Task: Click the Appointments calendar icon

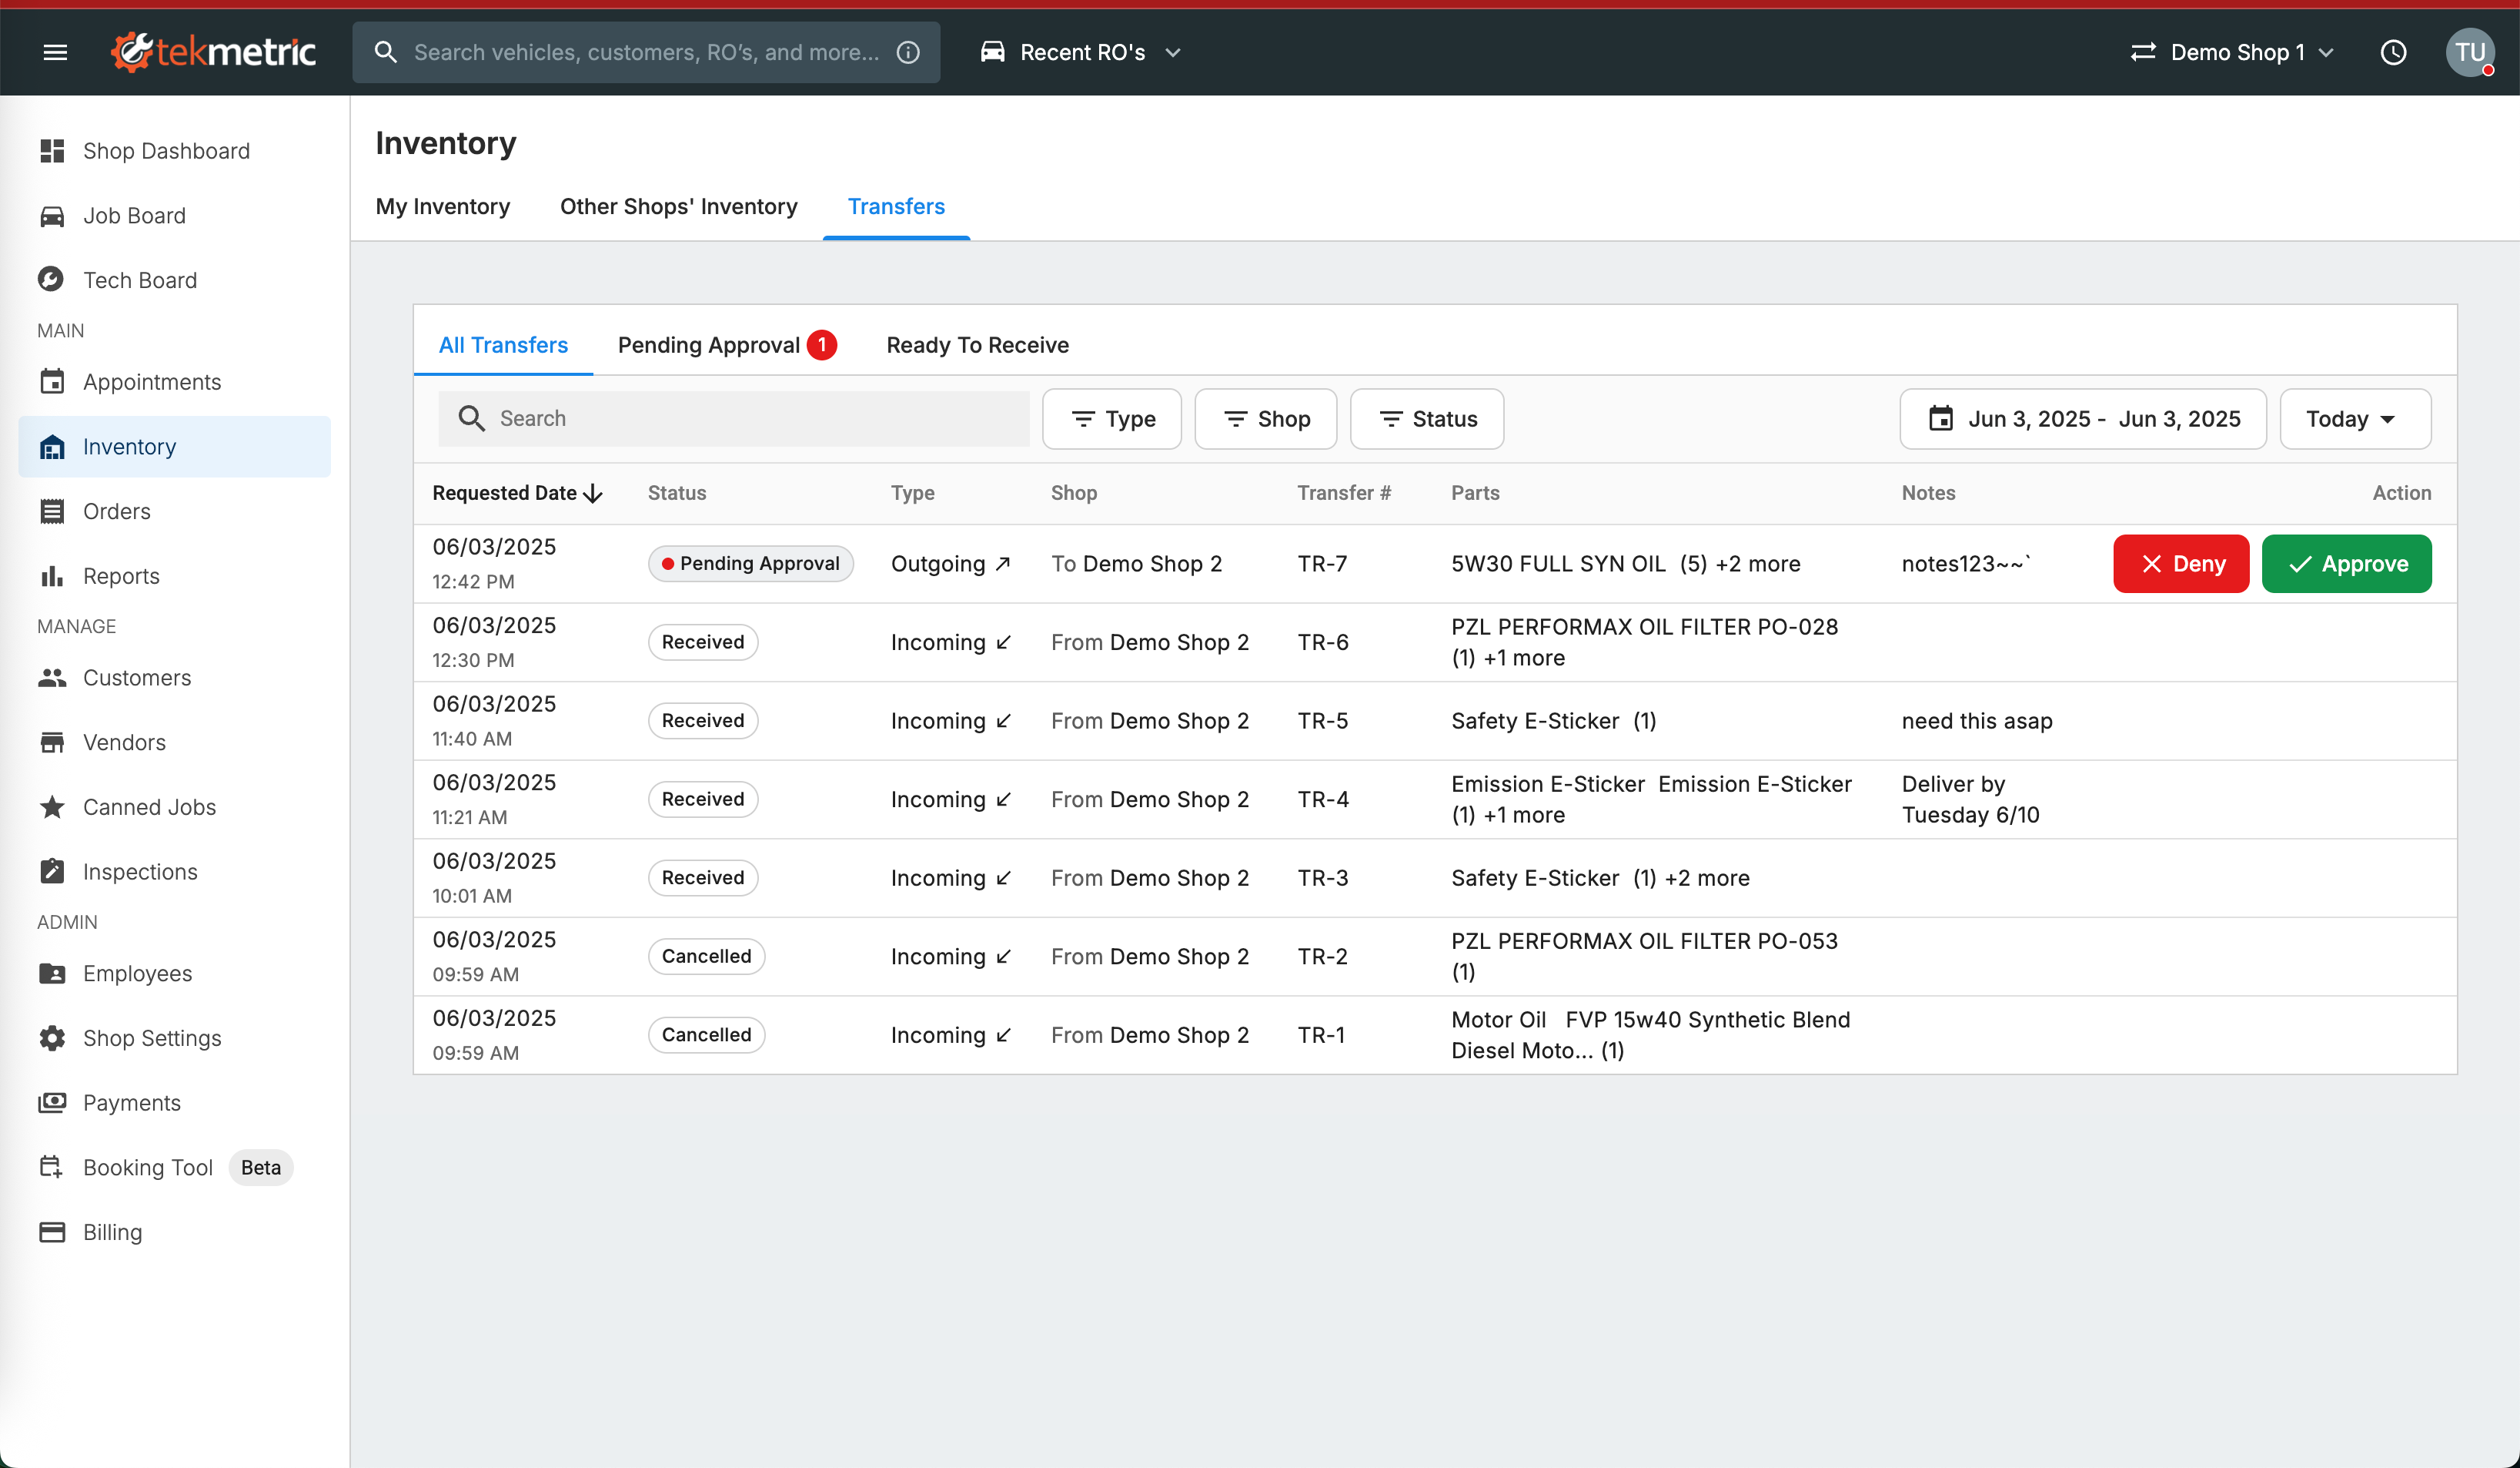Action: [x=52, y=382]
